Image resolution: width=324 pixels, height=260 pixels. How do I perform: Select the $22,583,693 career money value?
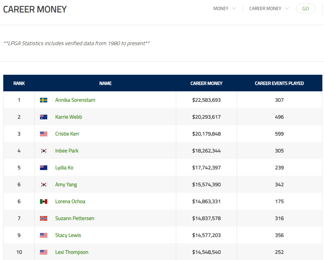click(206, 100)
